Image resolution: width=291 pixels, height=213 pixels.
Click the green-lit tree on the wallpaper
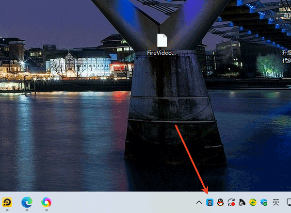click(268, 66)
